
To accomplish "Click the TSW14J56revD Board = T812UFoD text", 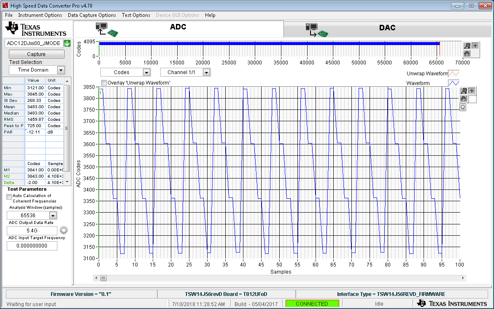I will tap(226, 294).
